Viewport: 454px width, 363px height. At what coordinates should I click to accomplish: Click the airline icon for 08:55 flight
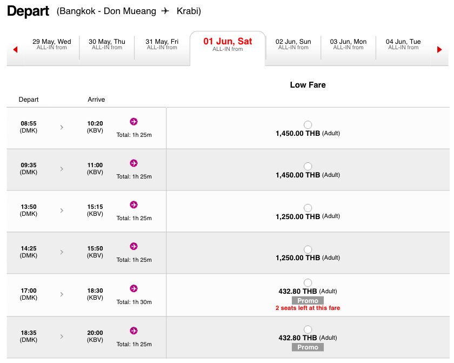click(x=133, y=121)
